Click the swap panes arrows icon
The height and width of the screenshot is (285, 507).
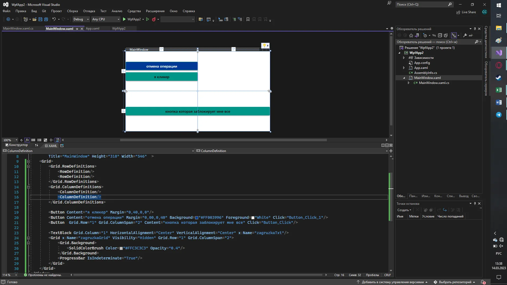coord(36,145)
